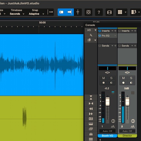The height and width of the screenshot is (141, 141).
Task: Click Auto: Off on Booth VO channel
Action: coord(107,131)
